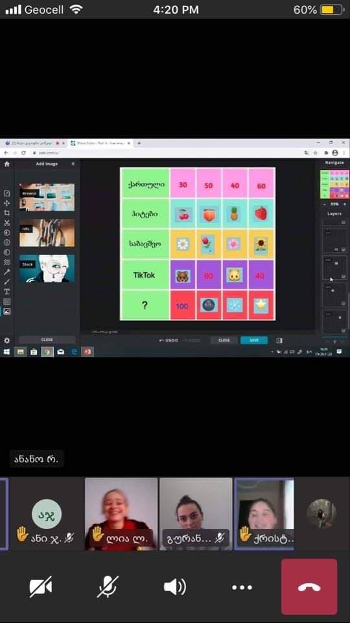Hang up with the red call button
The height and width of the screenshot is (623, 350).
[x=309, y=587]
